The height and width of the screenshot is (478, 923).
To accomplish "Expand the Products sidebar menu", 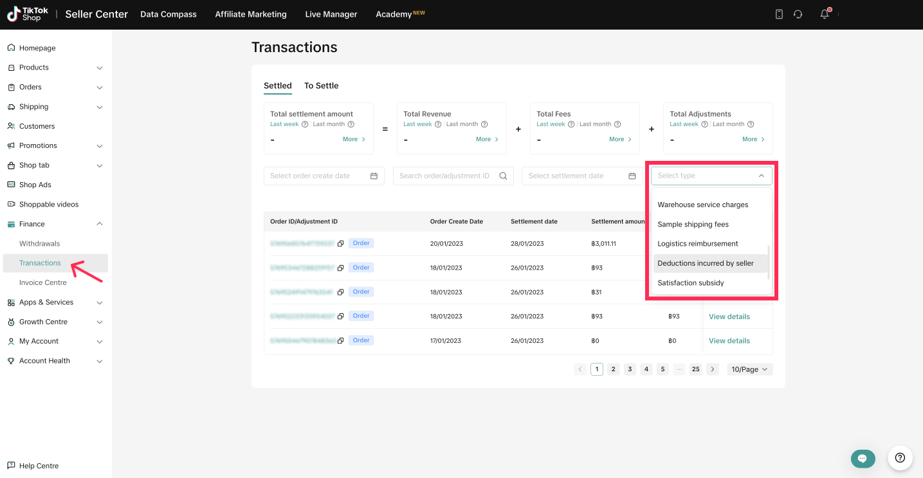I will pos(99,68).
